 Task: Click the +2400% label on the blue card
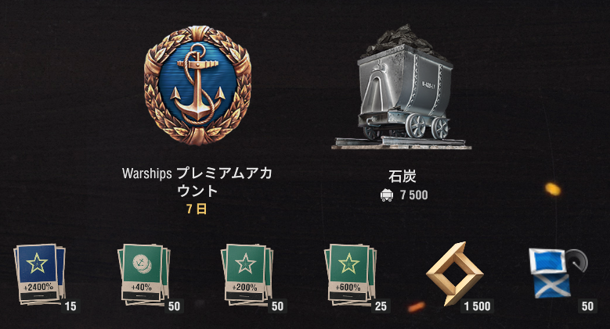[38, 287]
